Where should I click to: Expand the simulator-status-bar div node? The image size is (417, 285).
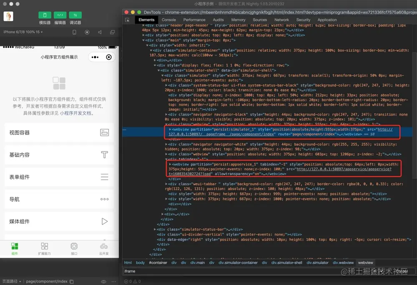point(155,229)
